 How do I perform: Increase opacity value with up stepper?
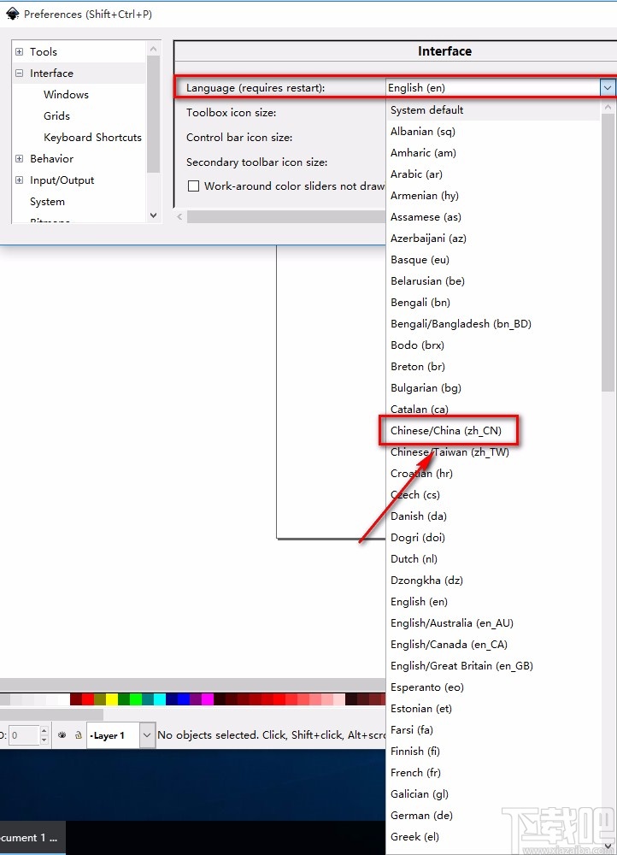(x=44, y=731)
